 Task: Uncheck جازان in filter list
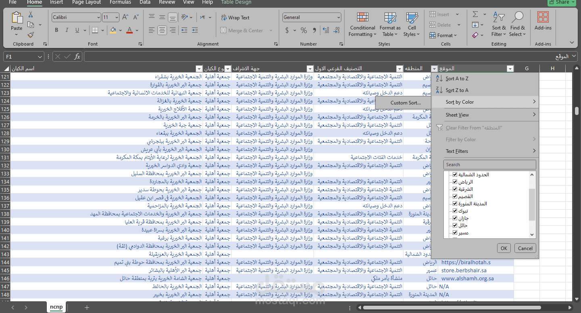click(x=455, y=218)
